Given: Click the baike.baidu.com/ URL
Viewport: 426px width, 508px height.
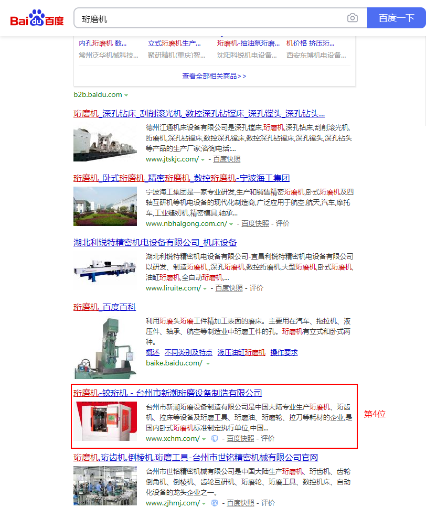Looking at the screenshot, I should coord(174,363).
